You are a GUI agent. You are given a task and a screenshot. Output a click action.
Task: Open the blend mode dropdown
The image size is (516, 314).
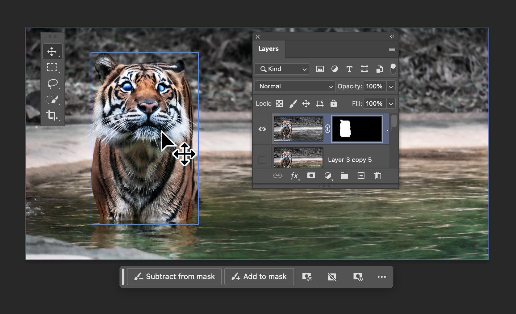[295, 86]
